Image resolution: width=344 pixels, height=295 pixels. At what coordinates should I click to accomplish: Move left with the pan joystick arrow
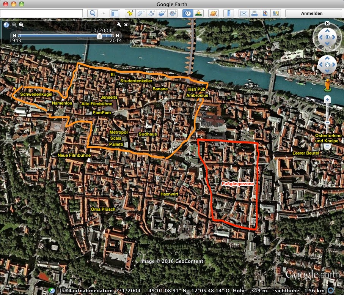(x=321, y=65)
